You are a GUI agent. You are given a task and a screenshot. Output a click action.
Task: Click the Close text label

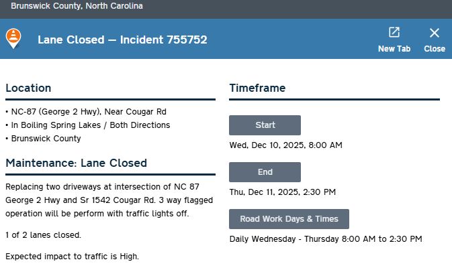[435, 49]
